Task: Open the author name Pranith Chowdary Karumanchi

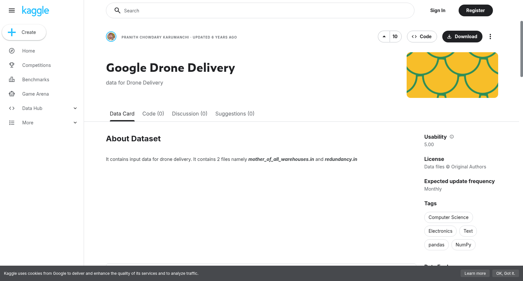Action: click(155, 37)
